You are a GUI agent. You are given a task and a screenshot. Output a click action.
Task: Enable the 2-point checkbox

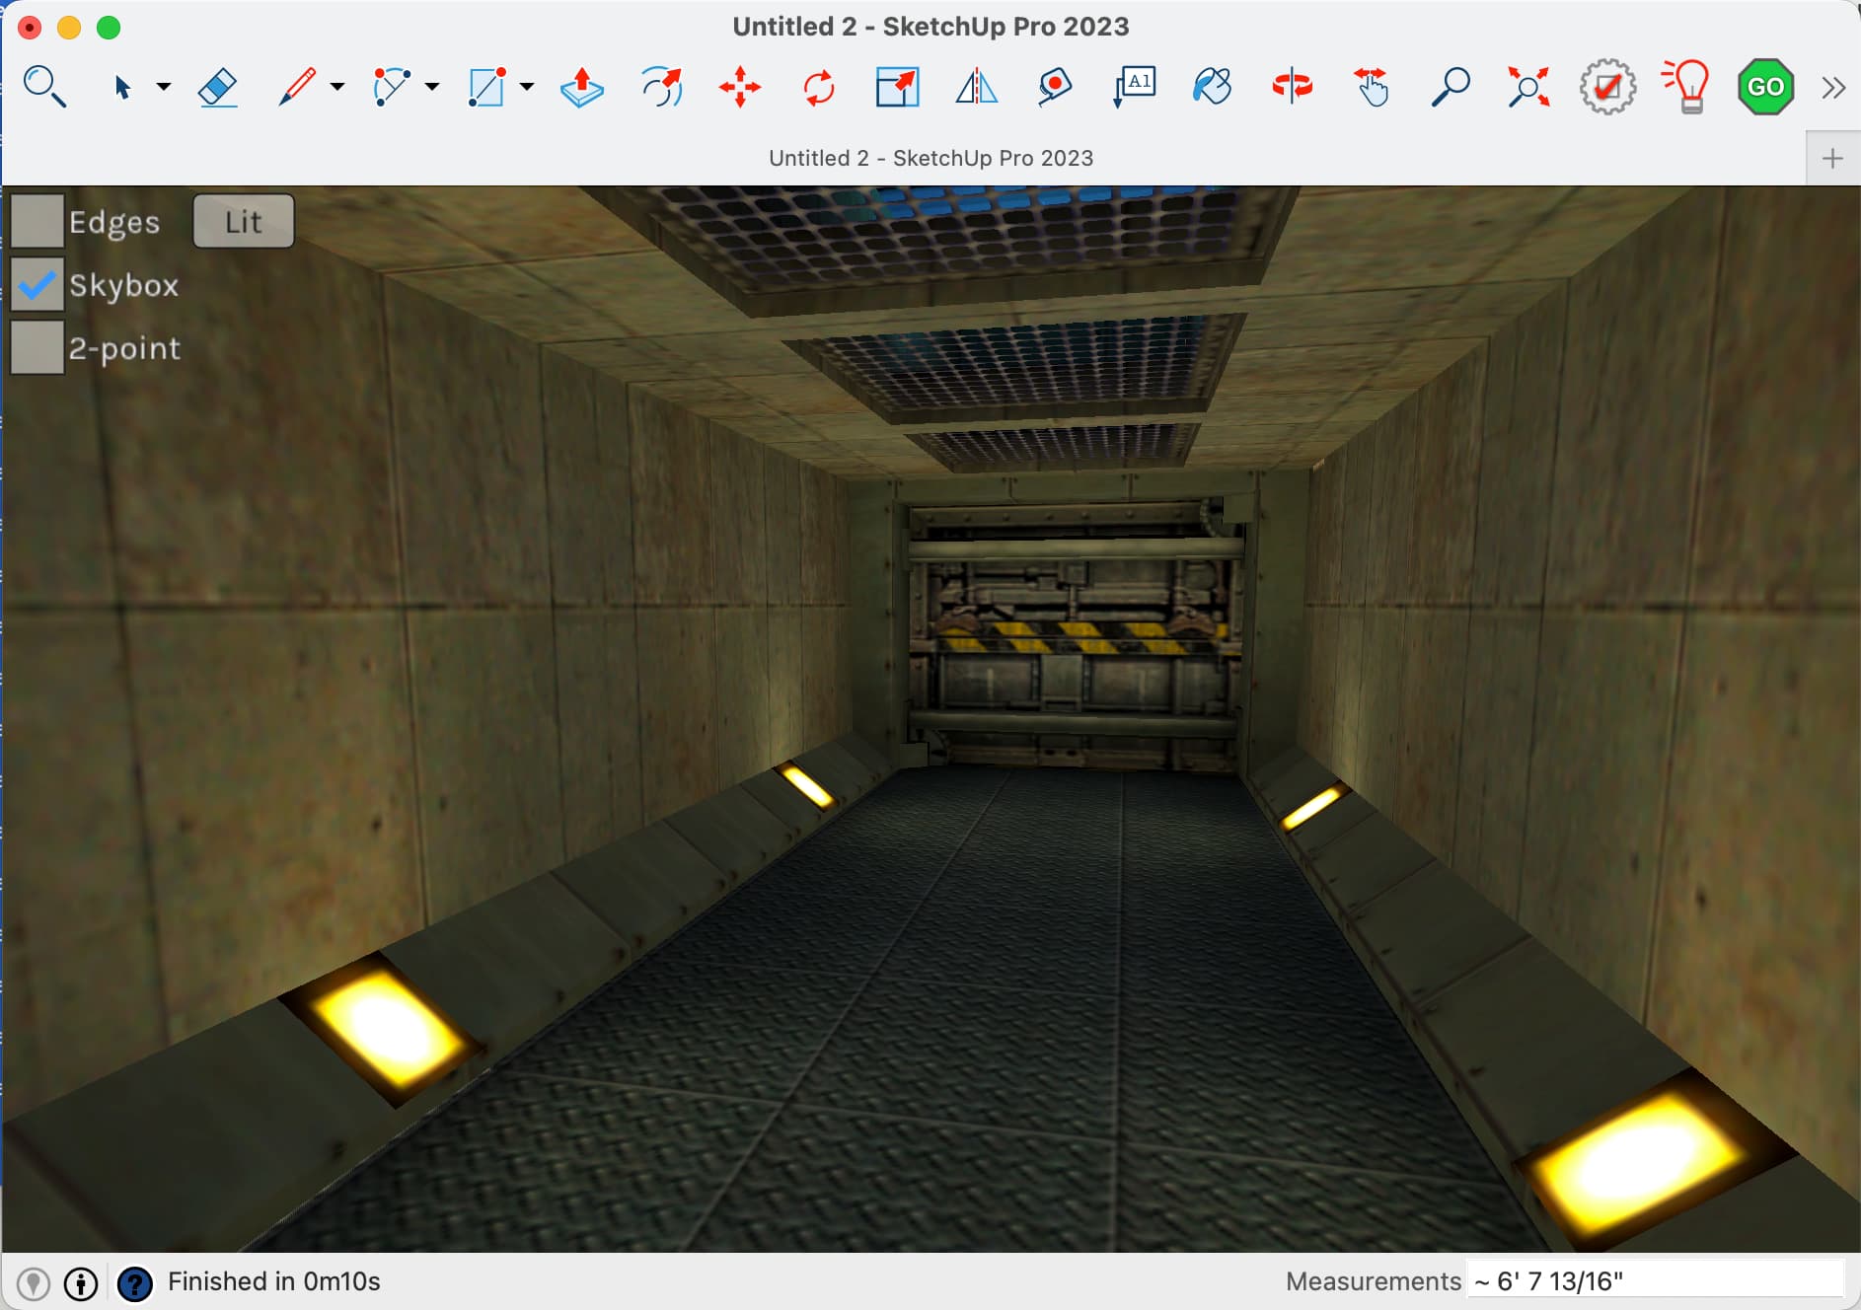37,347
